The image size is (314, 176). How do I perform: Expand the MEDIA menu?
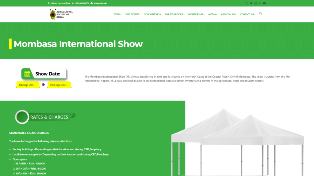click(213, 14)
